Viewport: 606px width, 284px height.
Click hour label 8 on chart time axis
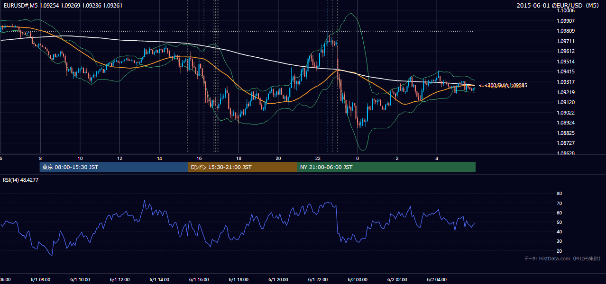[40, 158]
